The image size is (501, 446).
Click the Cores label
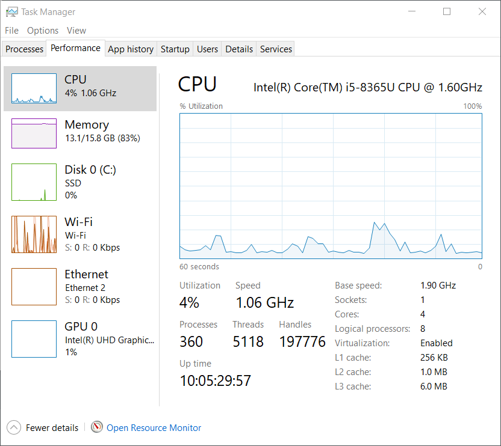(x=347, y=314)
